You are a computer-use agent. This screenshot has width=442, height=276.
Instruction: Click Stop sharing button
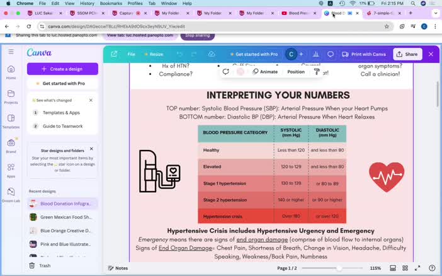click(x=197, y=35)
